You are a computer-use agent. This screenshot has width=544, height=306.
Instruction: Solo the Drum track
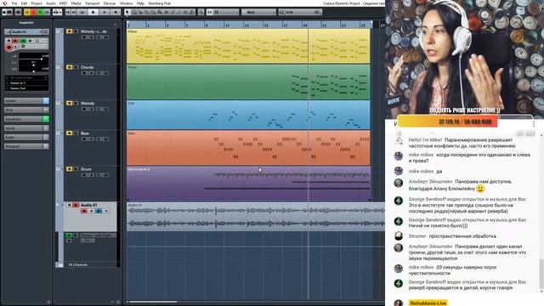coord(76,169)
